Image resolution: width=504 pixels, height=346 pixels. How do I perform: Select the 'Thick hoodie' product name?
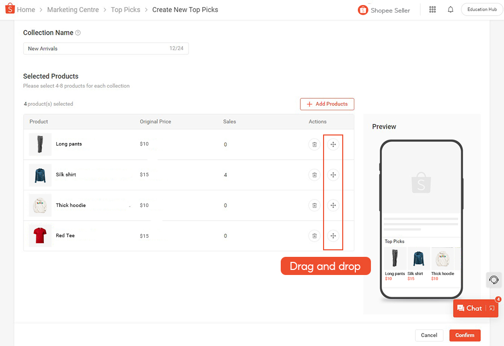[x=71, y=205]
